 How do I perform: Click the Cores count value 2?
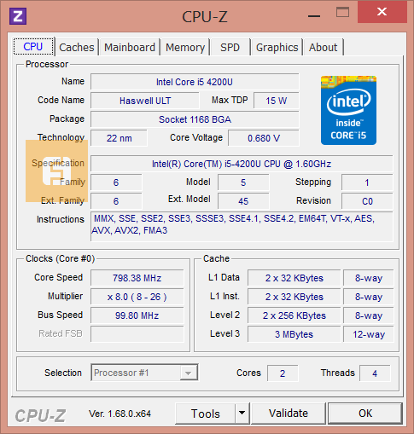tap(283, 373)
